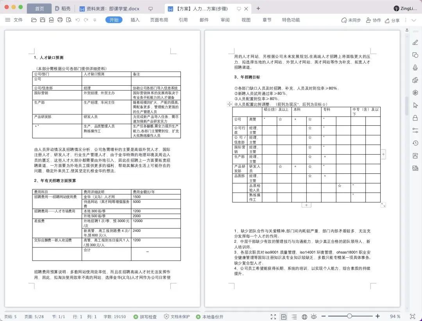The image size is (422, 321).
Task: Open the 特色功能 ribbon tab
Action: pyautogui.click(x=291, y=20)
